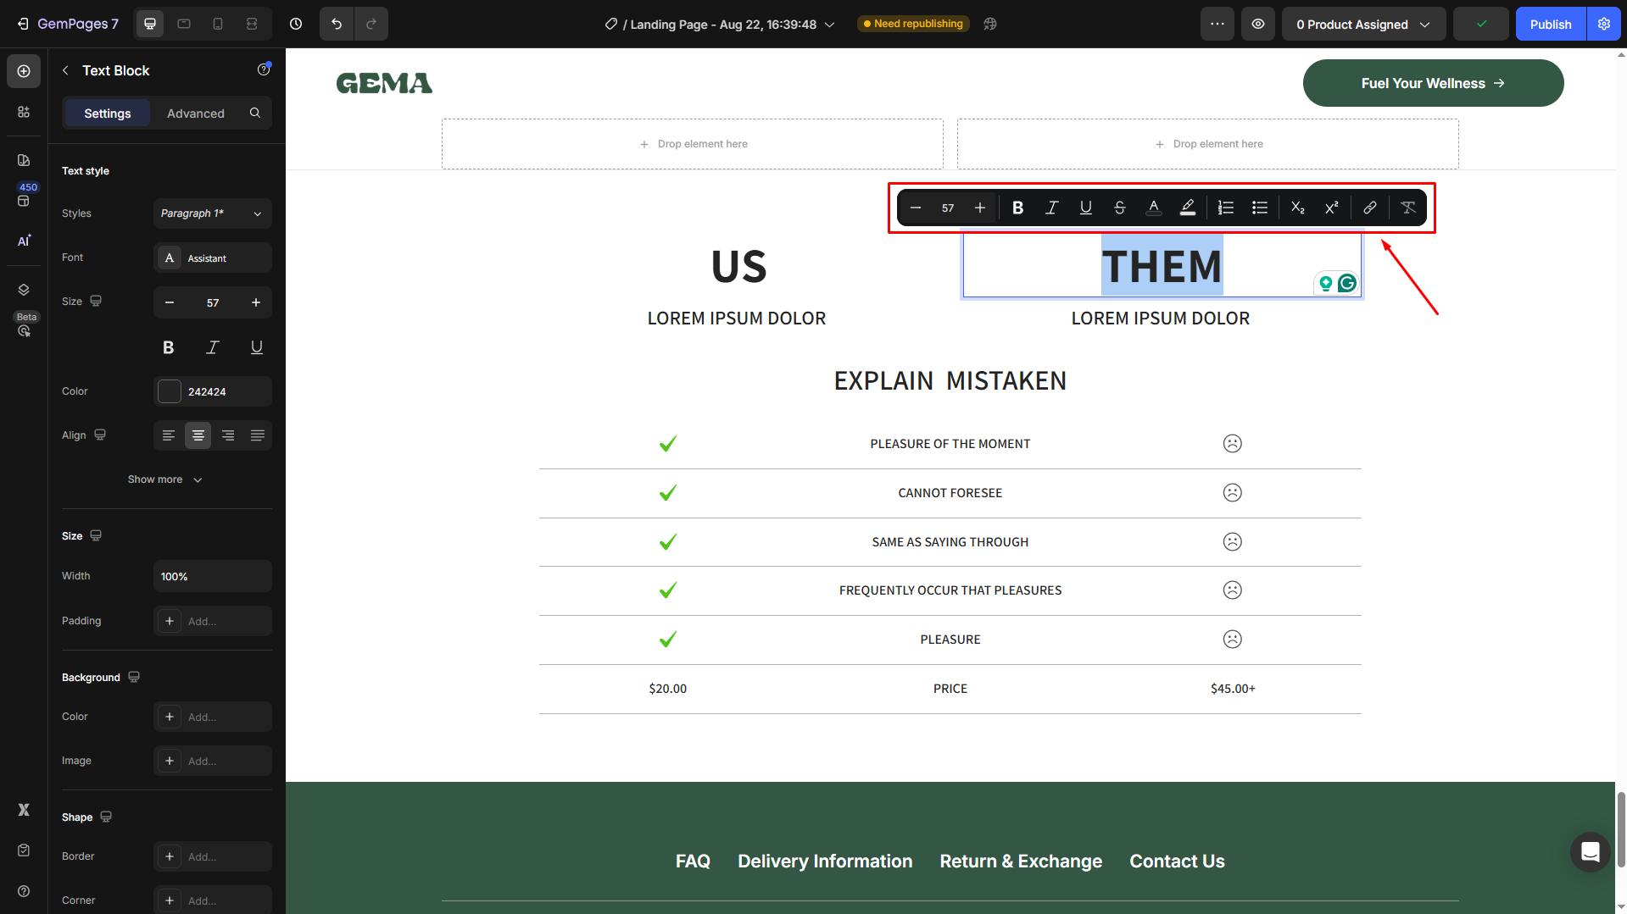Click the Width 100% input field
Viewport: 1627px width, 914px height.
pos(212,576)
